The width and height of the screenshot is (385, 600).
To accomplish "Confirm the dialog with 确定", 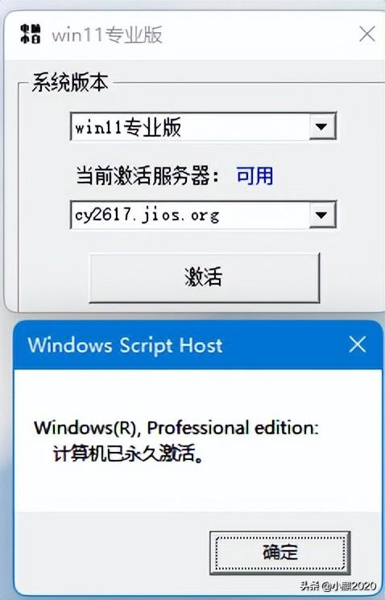I will 280,553.
